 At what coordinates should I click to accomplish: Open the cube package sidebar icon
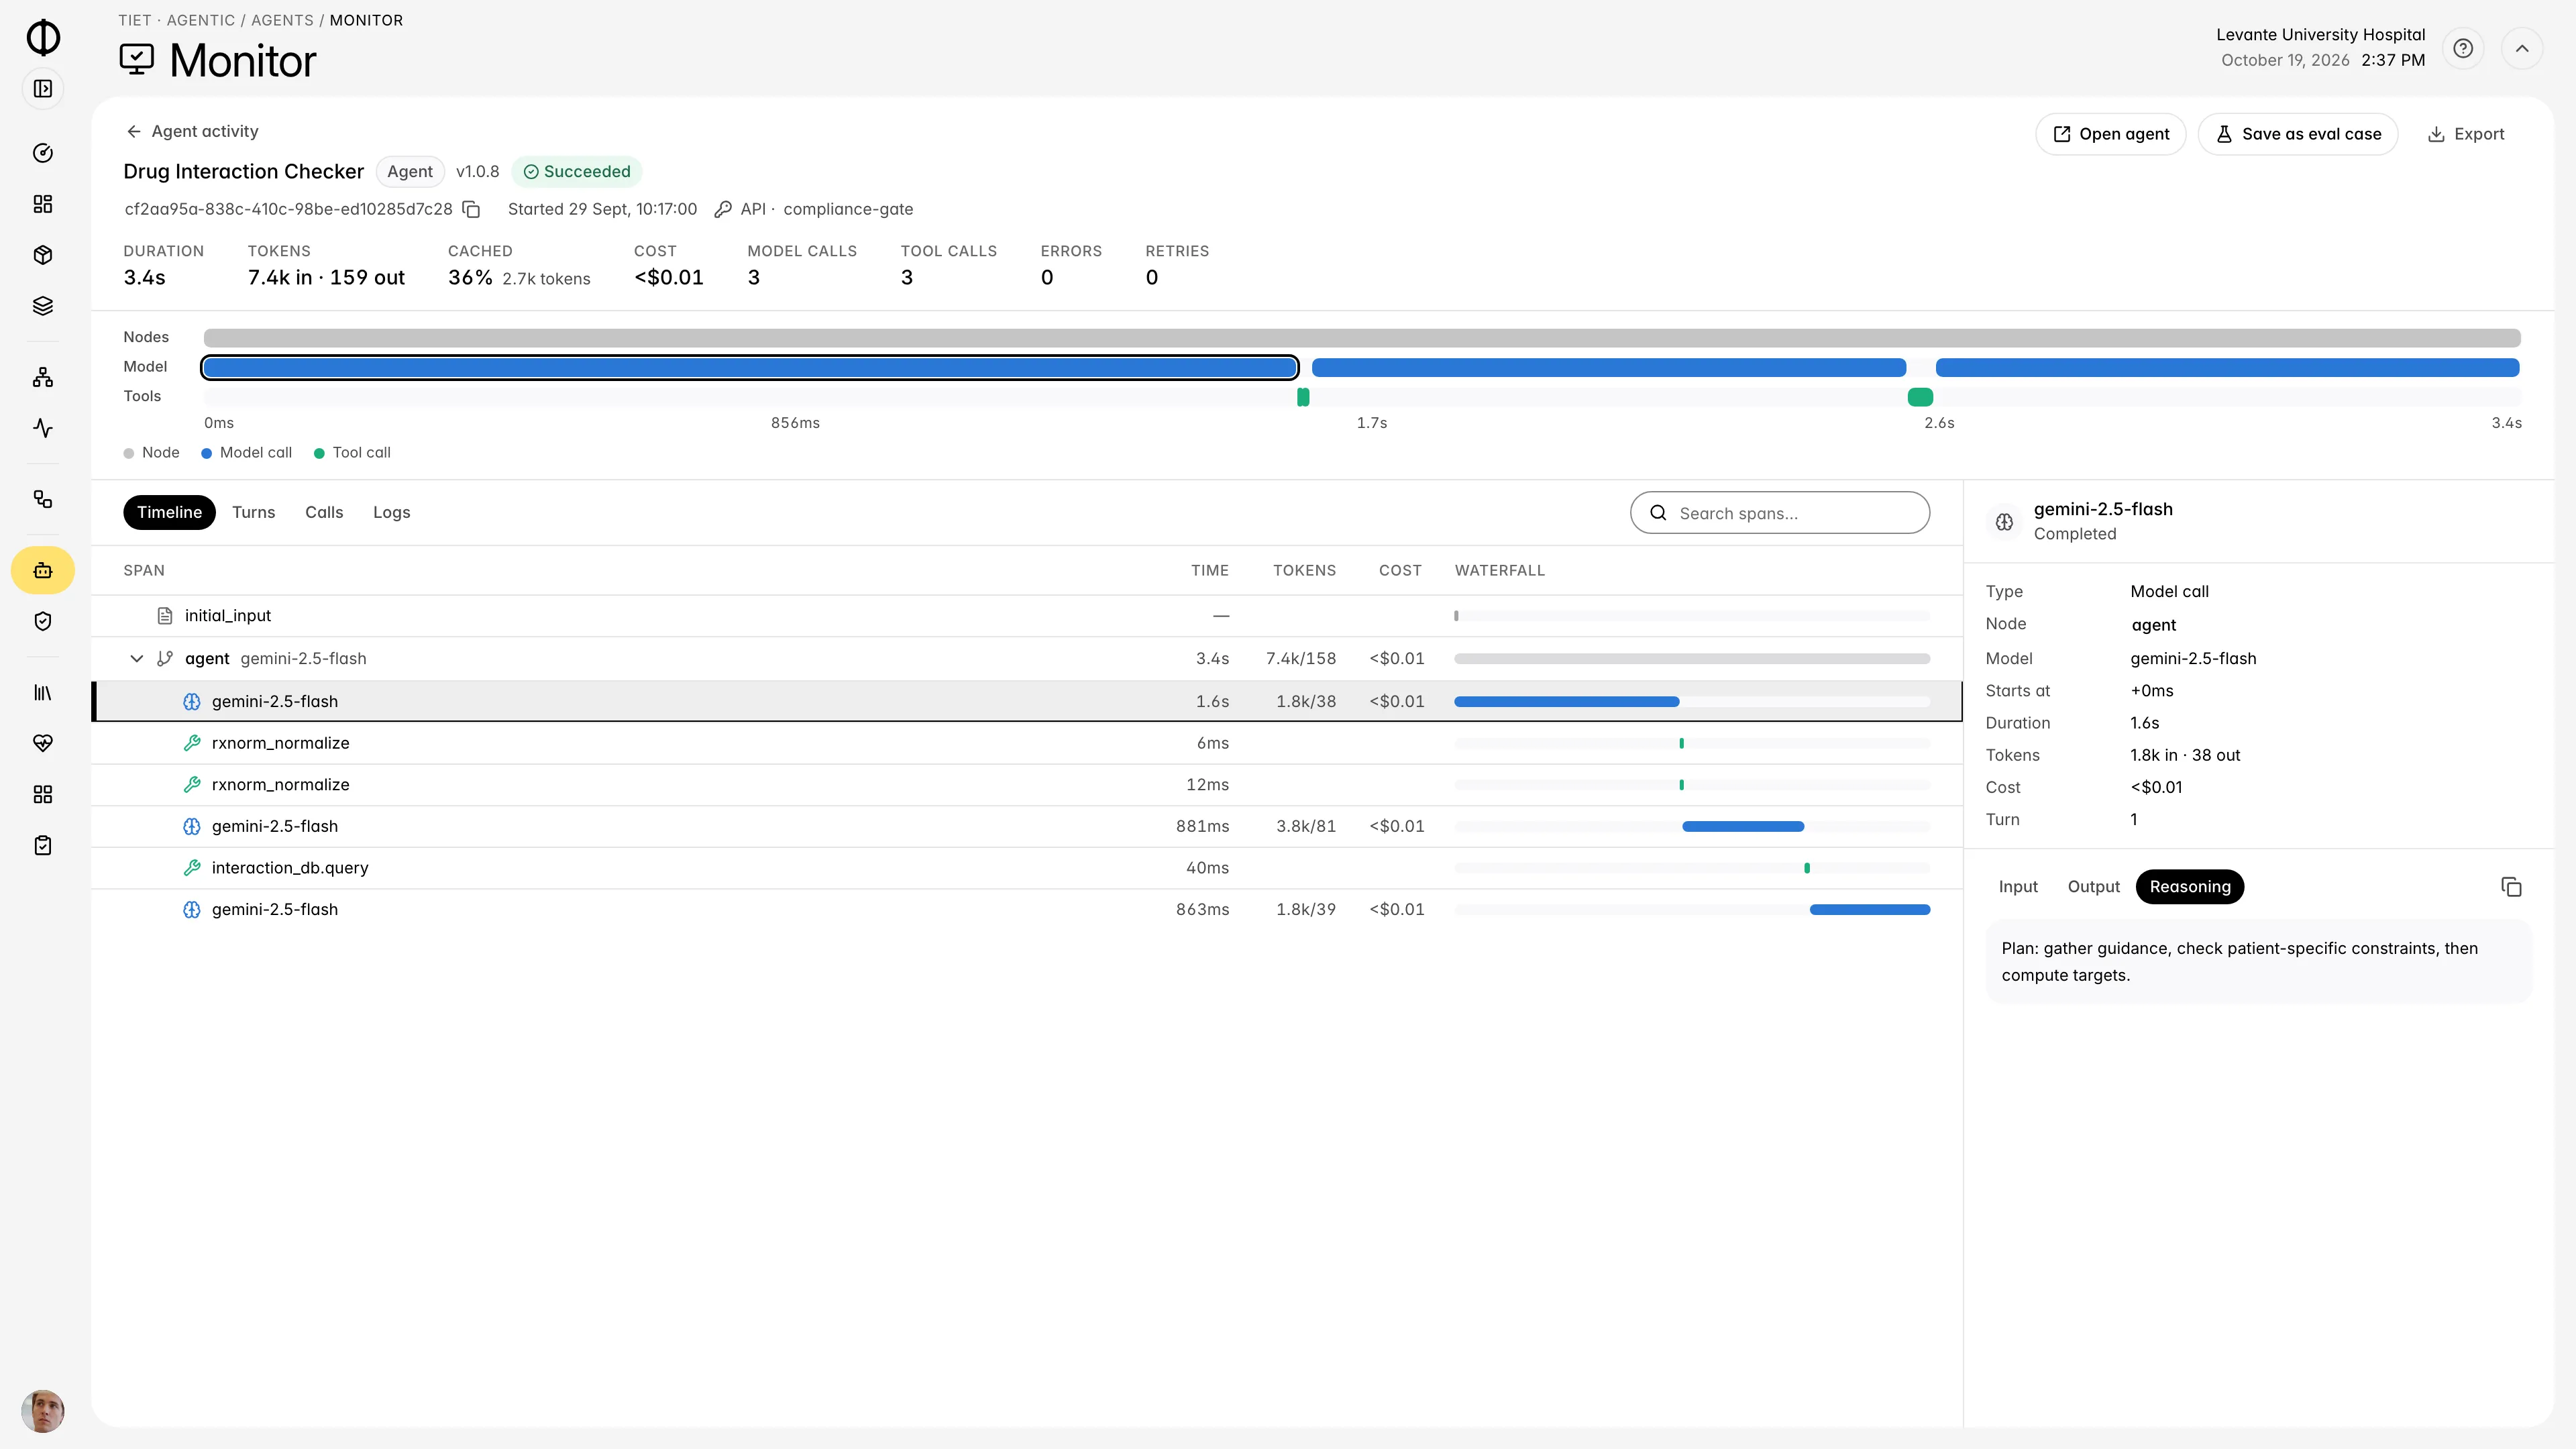click(x=43, y=255)
